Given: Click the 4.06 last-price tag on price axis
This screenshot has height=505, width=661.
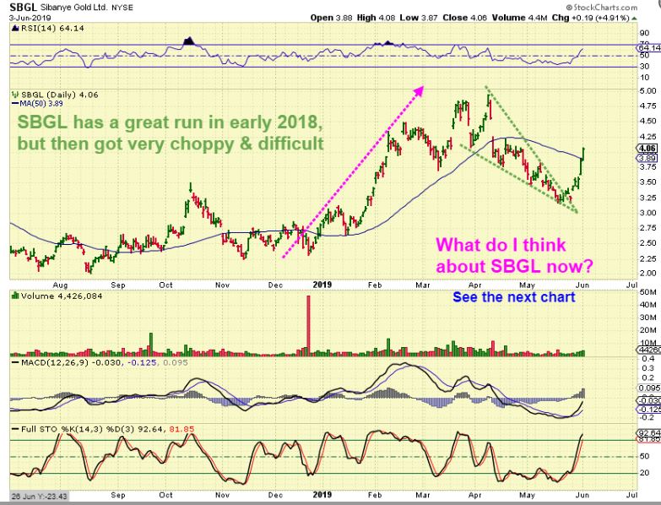Looking at the screenshot, I should point(647,149).
